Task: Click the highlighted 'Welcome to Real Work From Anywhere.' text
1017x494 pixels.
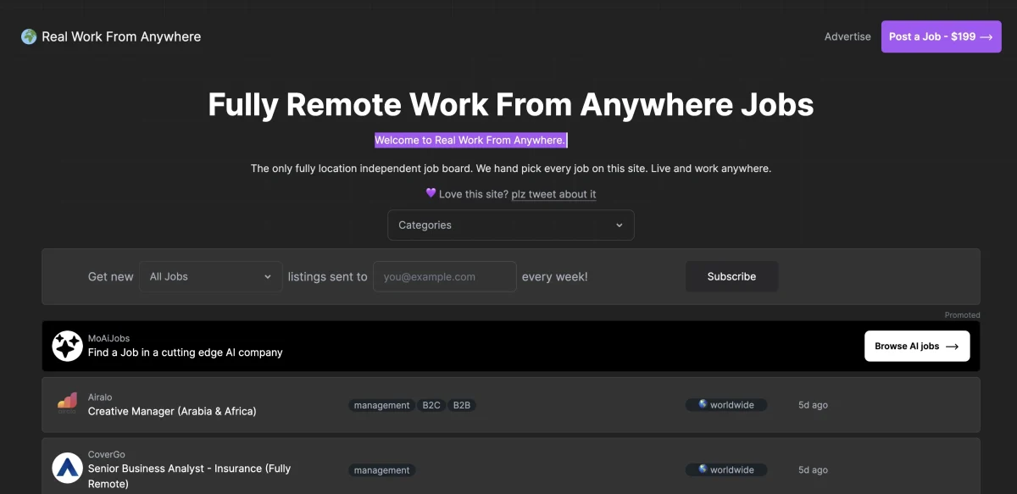Action: click(x=471, y=140)
